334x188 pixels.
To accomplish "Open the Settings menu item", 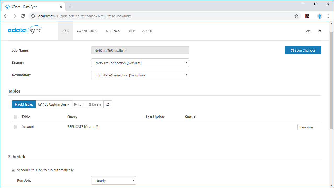I will coord(113,31).
